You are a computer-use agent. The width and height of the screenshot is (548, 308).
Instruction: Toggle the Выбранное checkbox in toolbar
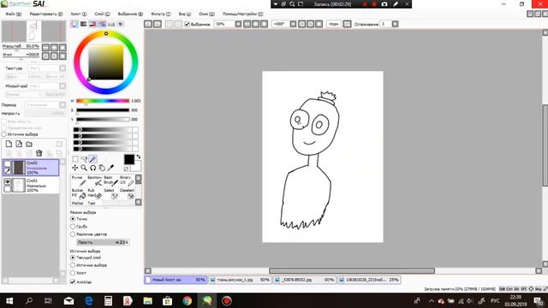click(187, 24)
